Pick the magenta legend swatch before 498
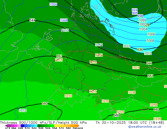Viewport: 167px width, 129px height. click(16, 126)
